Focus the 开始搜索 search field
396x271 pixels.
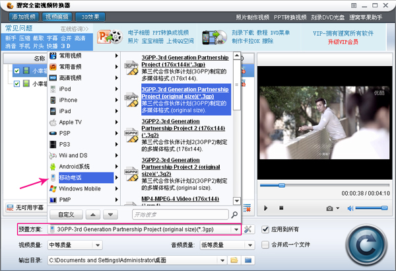click(180, 215)
